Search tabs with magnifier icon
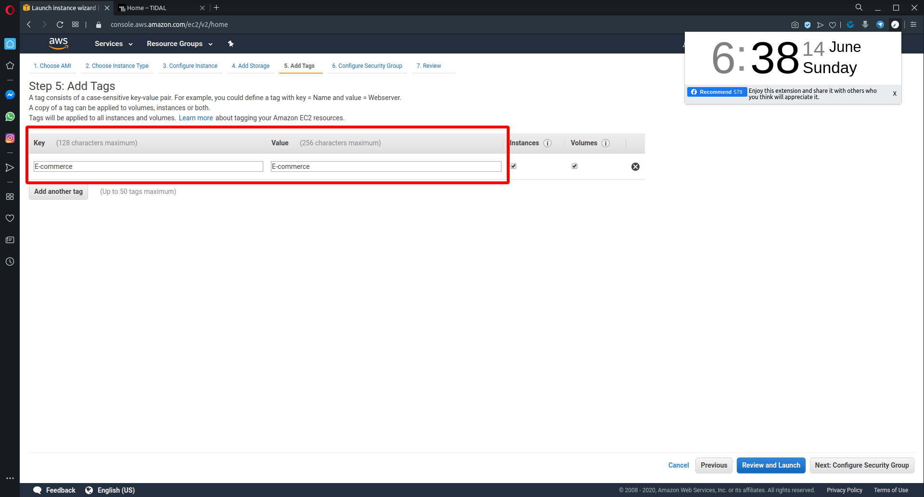Screen dimensions: 924x497 click(x=859, y=8)
